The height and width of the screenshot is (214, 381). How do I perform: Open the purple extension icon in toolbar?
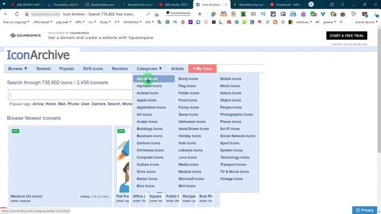click(303, 14)
